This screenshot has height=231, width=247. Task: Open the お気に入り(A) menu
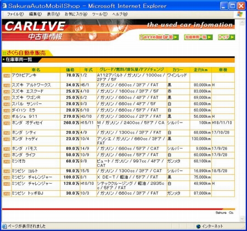[x=76, y=14]
